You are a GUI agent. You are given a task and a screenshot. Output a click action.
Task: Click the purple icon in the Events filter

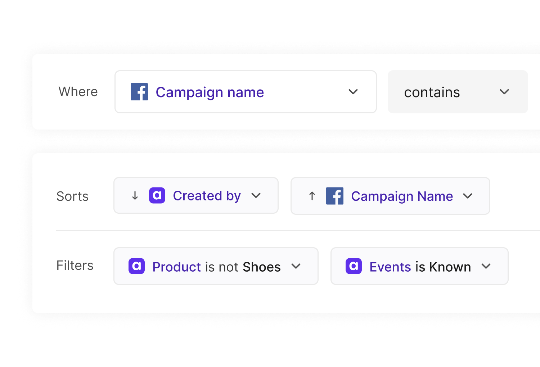354,266
